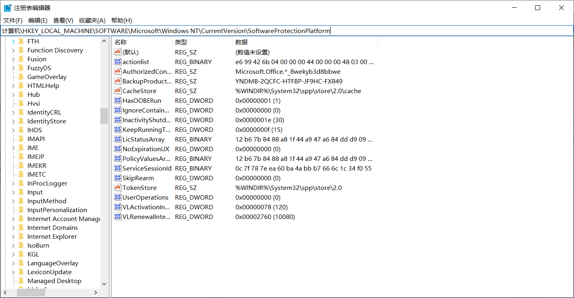Open the 收藏夹(A) menu
The image size is (574, 298).
pyautogui.click(x=92, y=21)
